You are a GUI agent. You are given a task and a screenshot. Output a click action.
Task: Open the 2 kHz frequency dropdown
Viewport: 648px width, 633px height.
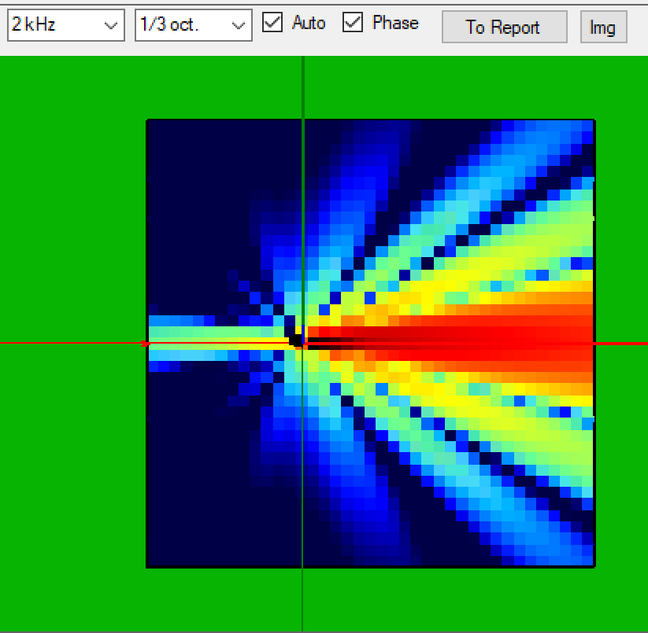pos(65,25)
